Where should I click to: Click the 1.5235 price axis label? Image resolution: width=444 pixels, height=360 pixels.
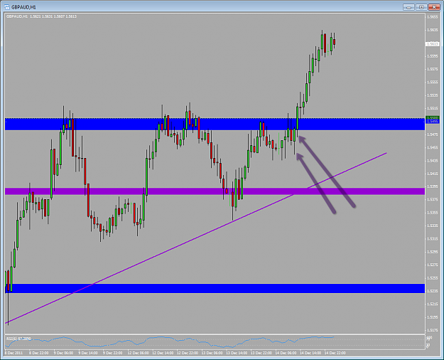433,291
